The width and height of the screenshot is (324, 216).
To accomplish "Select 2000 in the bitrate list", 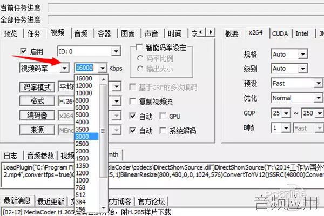I will [86, 151].
